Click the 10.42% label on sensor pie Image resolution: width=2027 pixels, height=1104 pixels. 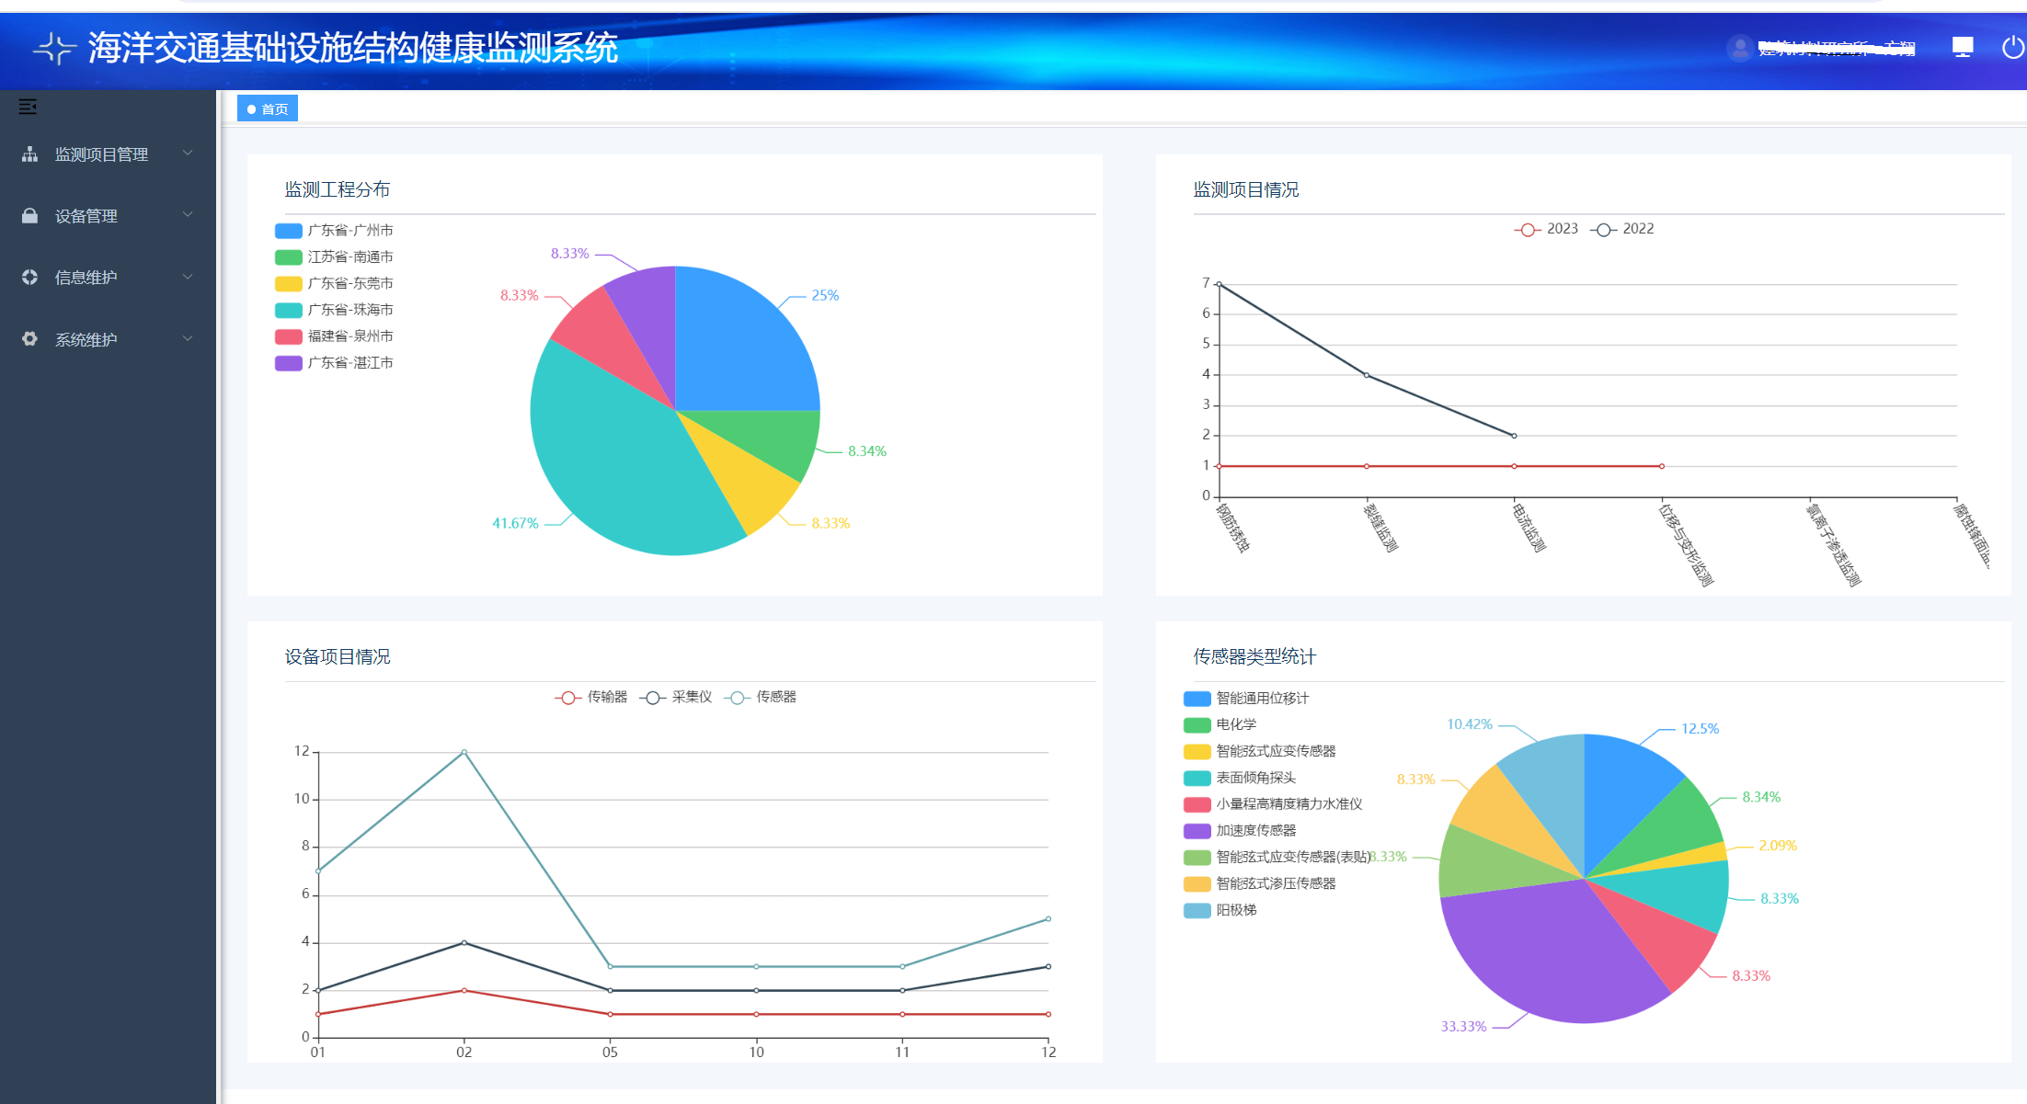point(1470,724)
